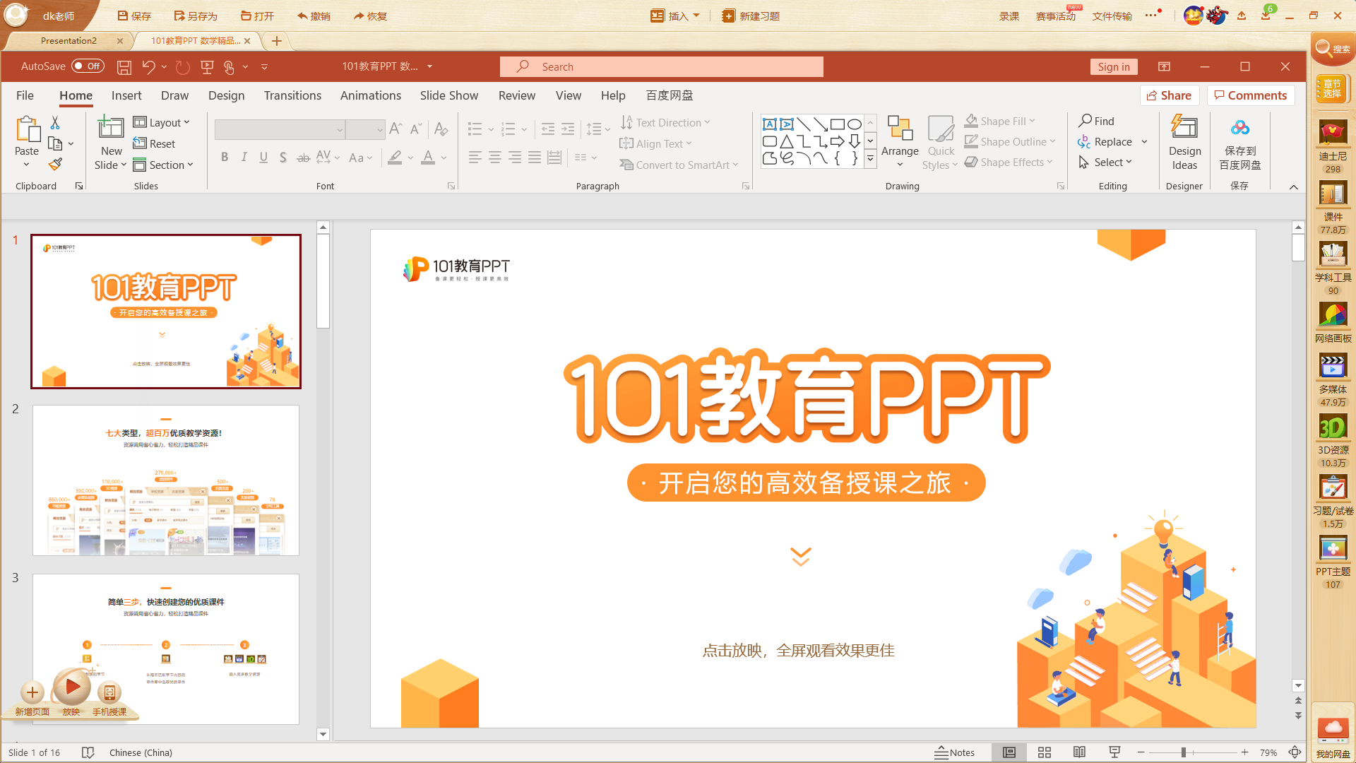The height and width of the screenshot is (763, 1356).
Task: Toggle text Shadow formatting
Action: point(283,158)
